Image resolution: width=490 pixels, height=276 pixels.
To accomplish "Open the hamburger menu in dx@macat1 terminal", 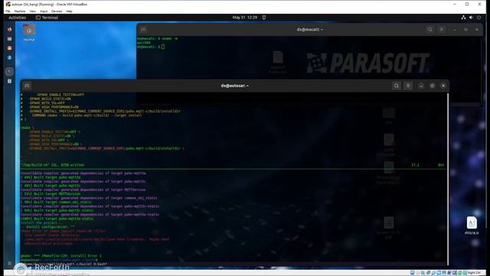I will click(x=442, y=29).
